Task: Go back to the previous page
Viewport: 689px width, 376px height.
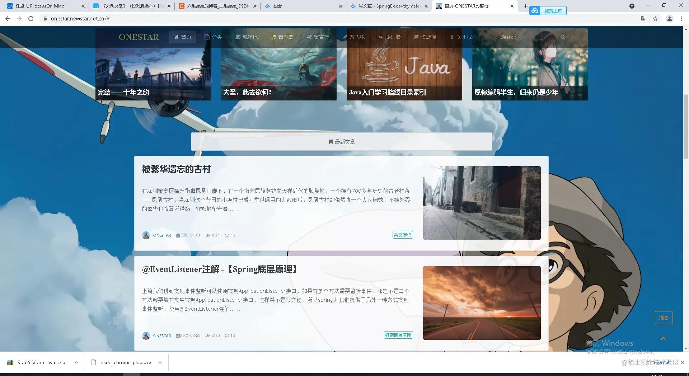Action: click(8, 19)
